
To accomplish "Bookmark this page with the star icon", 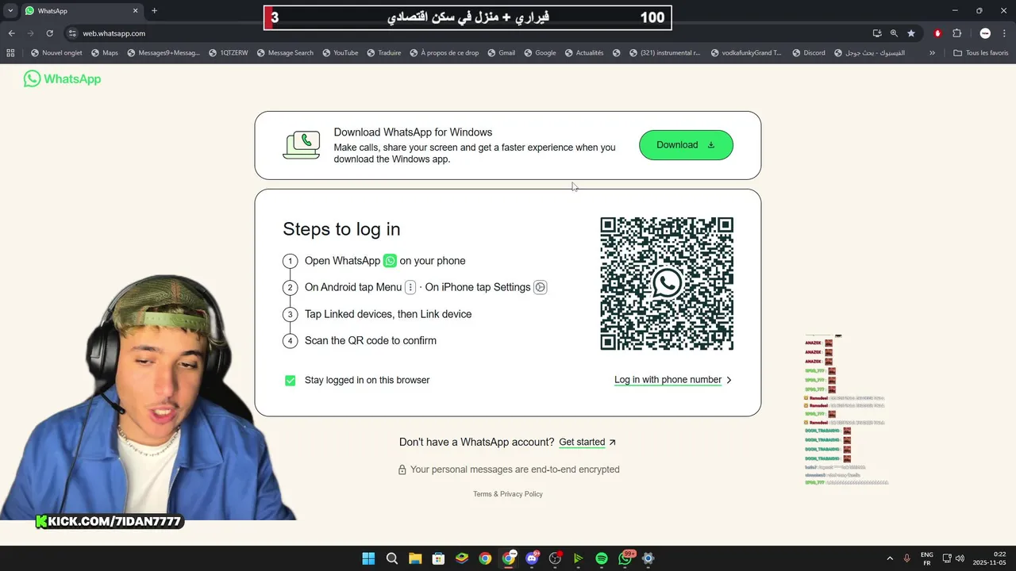I will [x=911, y=33].
